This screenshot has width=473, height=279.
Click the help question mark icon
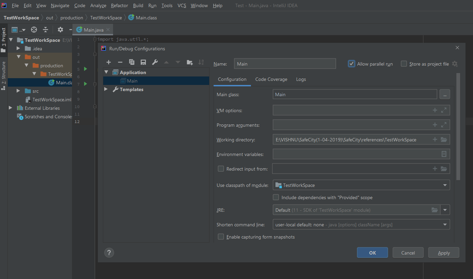109,252
